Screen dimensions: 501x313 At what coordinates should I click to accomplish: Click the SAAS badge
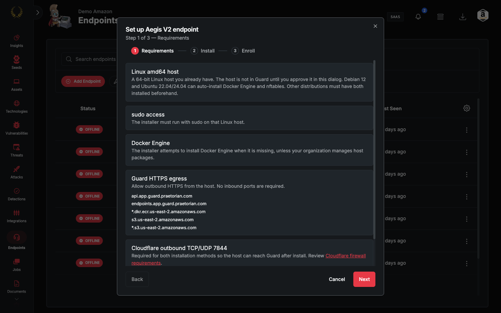tap(395, 17)
